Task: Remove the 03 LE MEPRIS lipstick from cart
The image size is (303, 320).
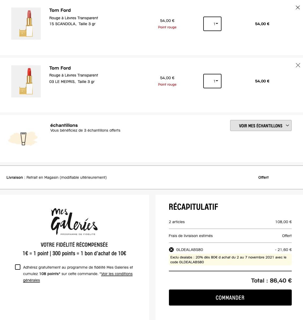Action: (x=298, y=65)
